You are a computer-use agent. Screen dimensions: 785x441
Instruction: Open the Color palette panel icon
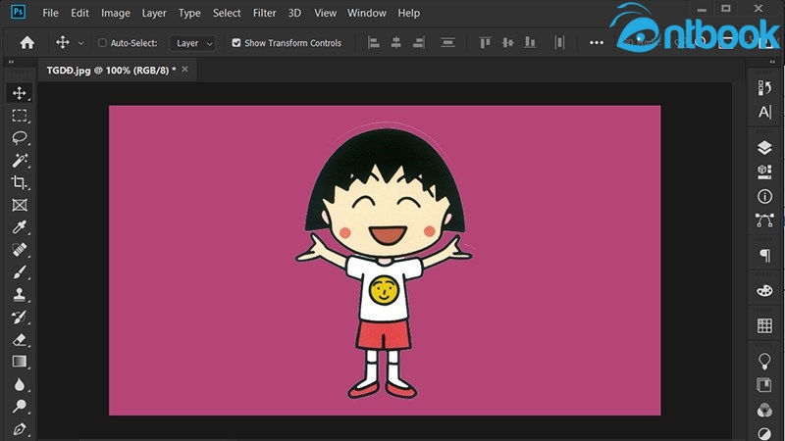[x=764, y=290]
